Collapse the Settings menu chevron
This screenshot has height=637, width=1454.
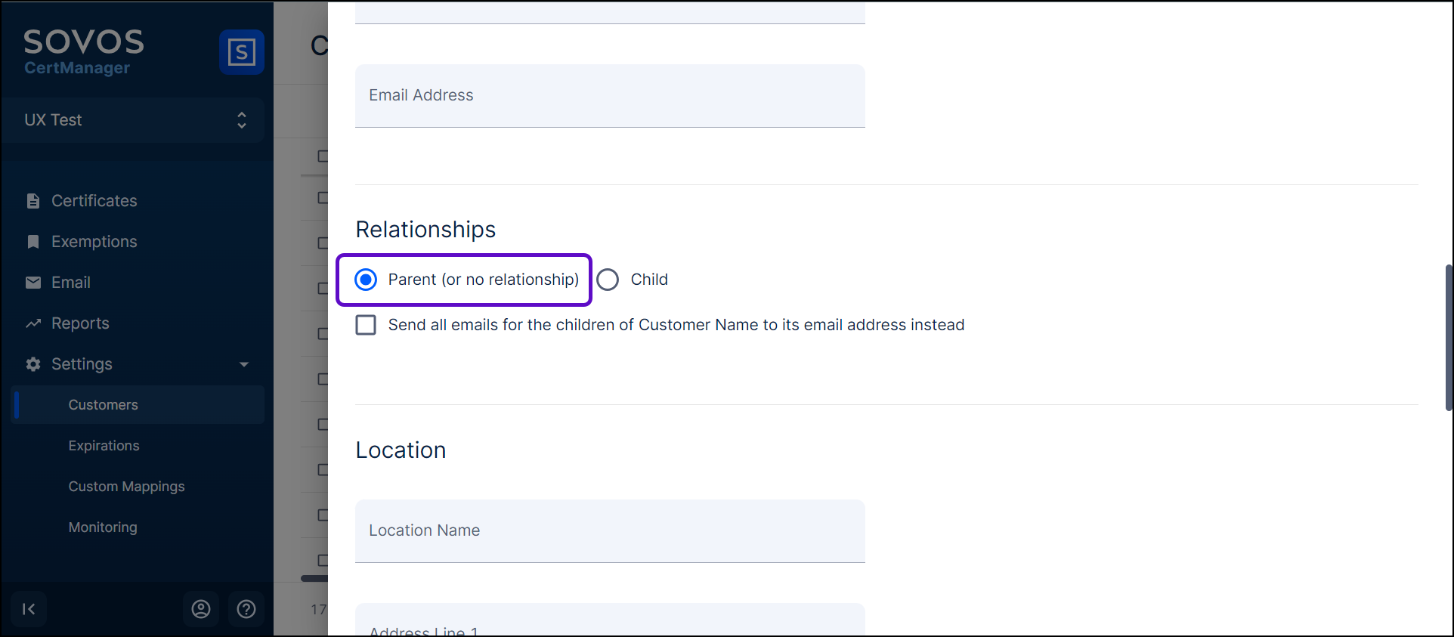pyautogui.click(x=244, y=364)
